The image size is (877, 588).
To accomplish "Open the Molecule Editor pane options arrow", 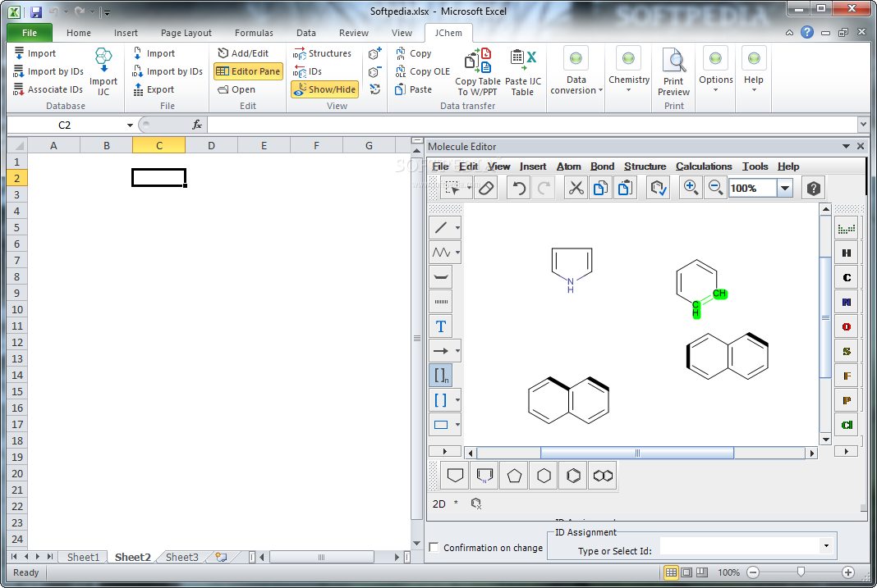I will pos(846,146).
